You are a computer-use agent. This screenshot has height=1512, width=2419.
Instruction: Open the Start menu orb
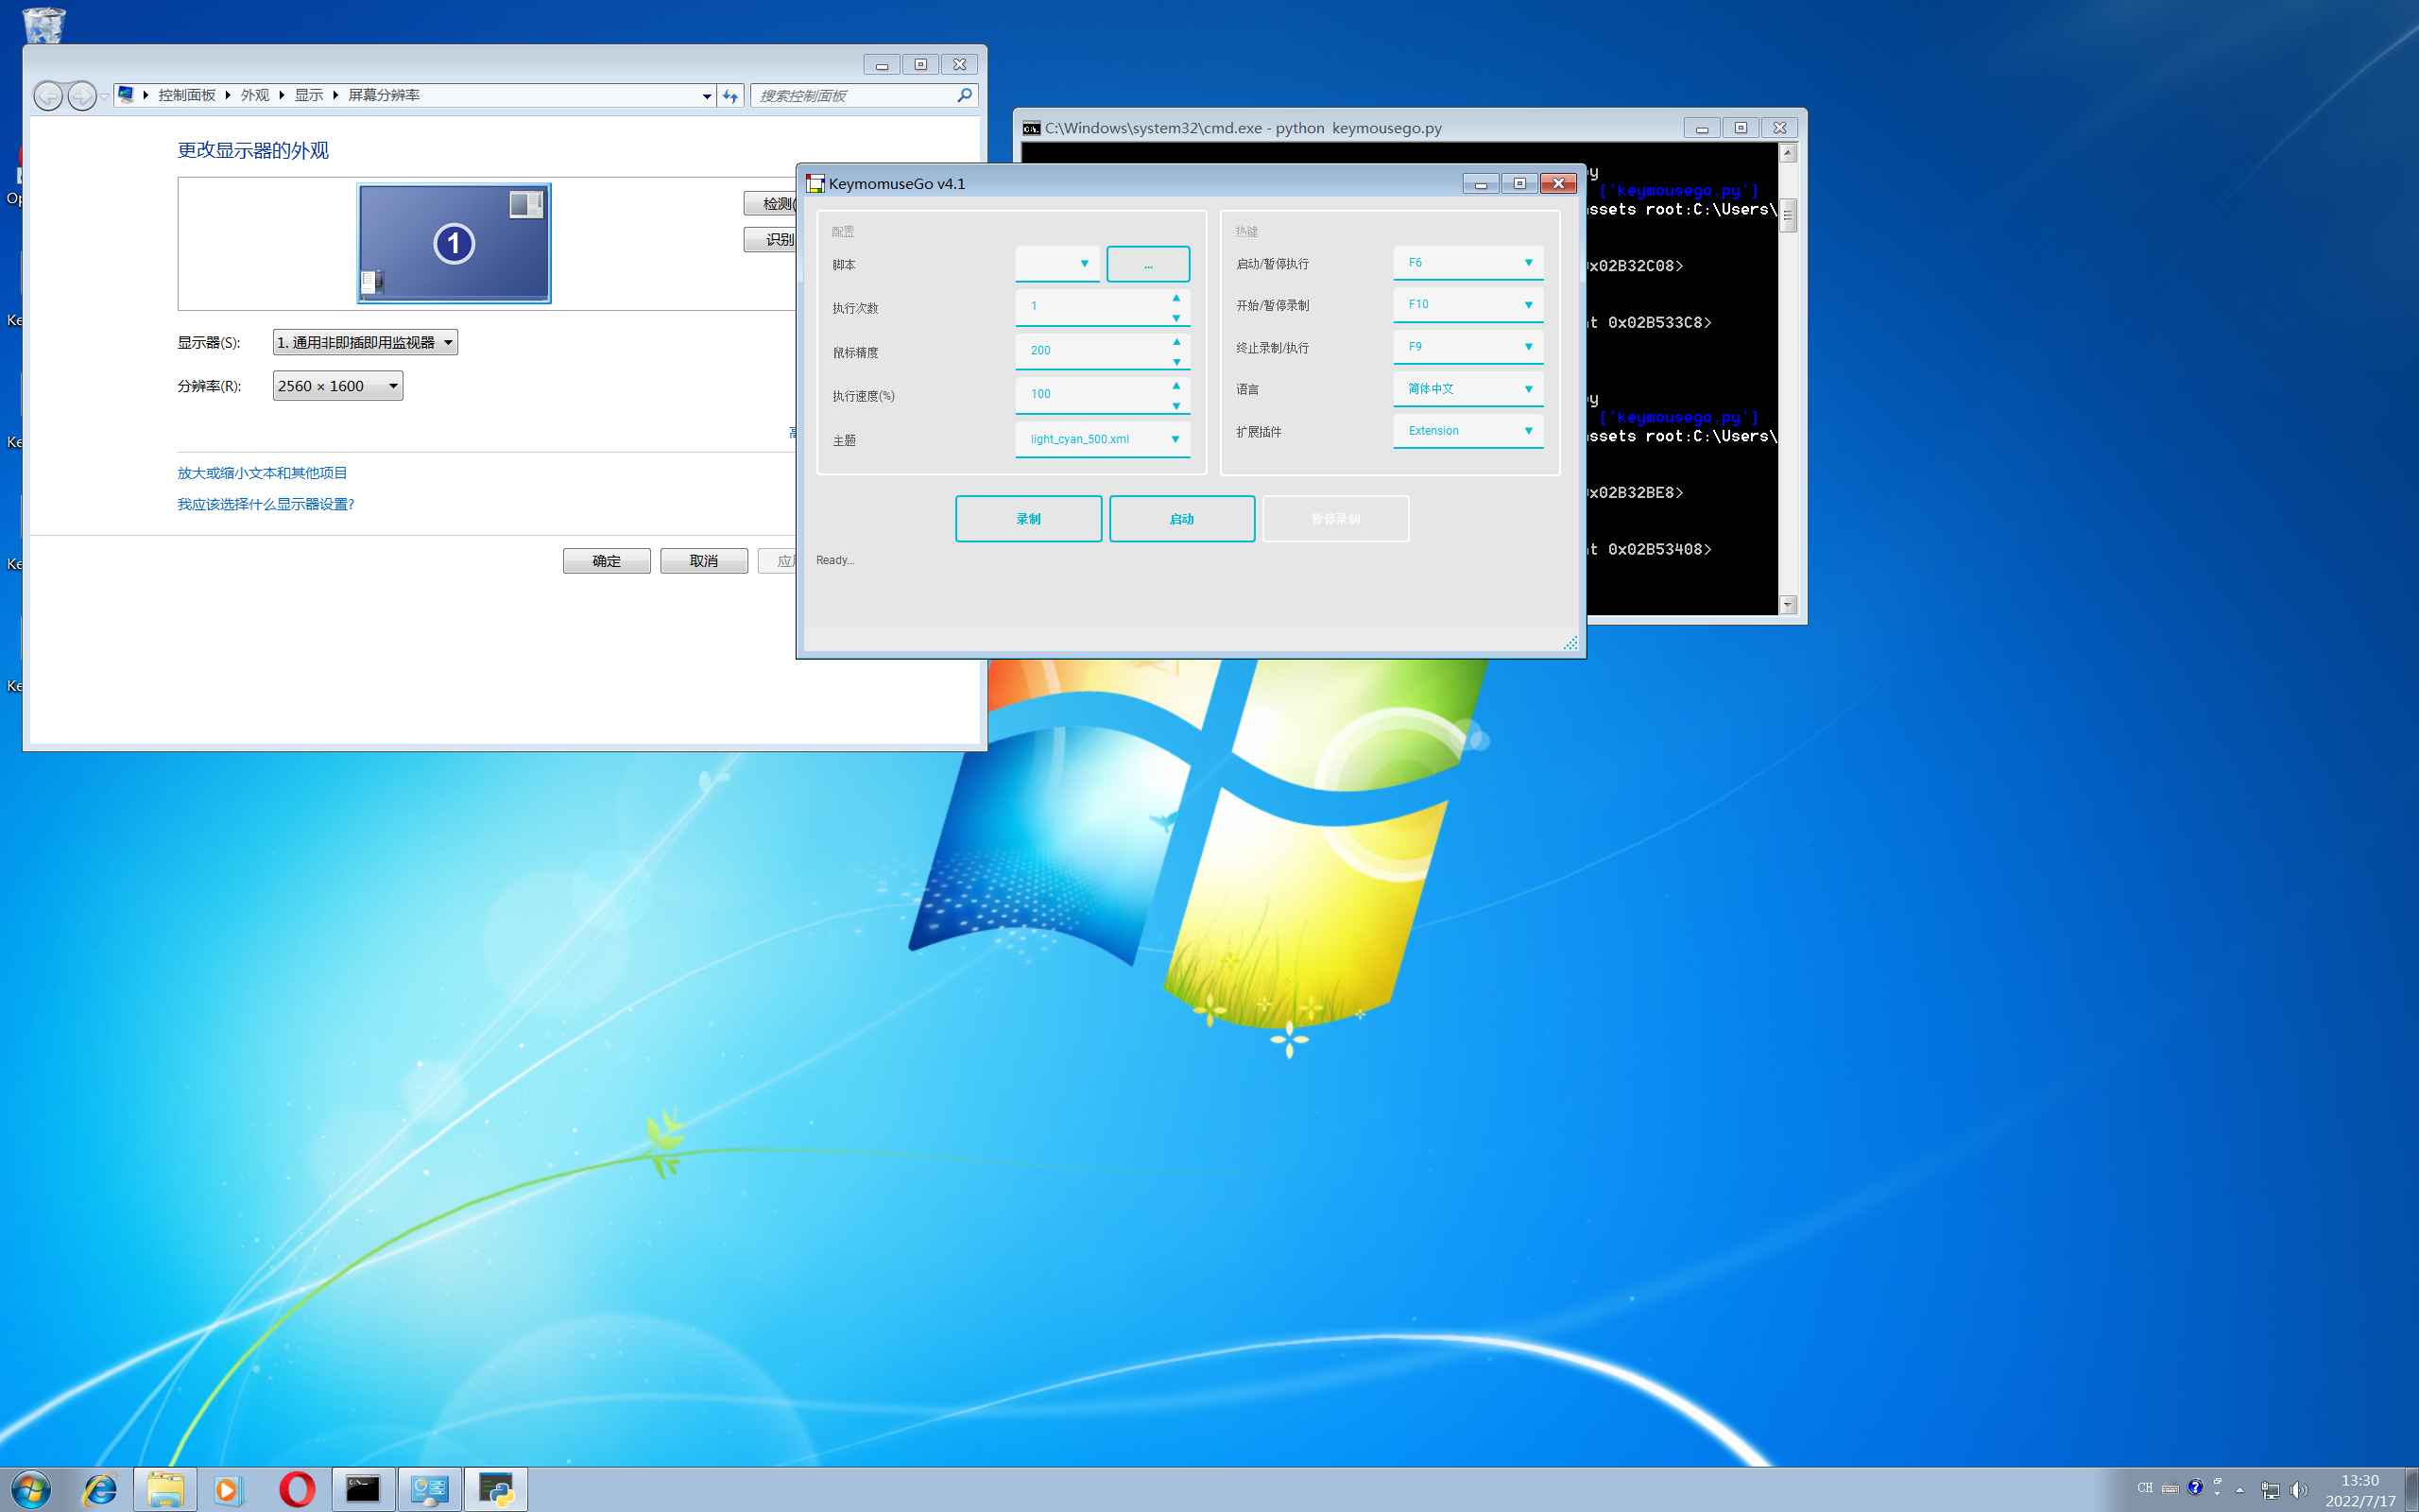(x=30, y=1490)
